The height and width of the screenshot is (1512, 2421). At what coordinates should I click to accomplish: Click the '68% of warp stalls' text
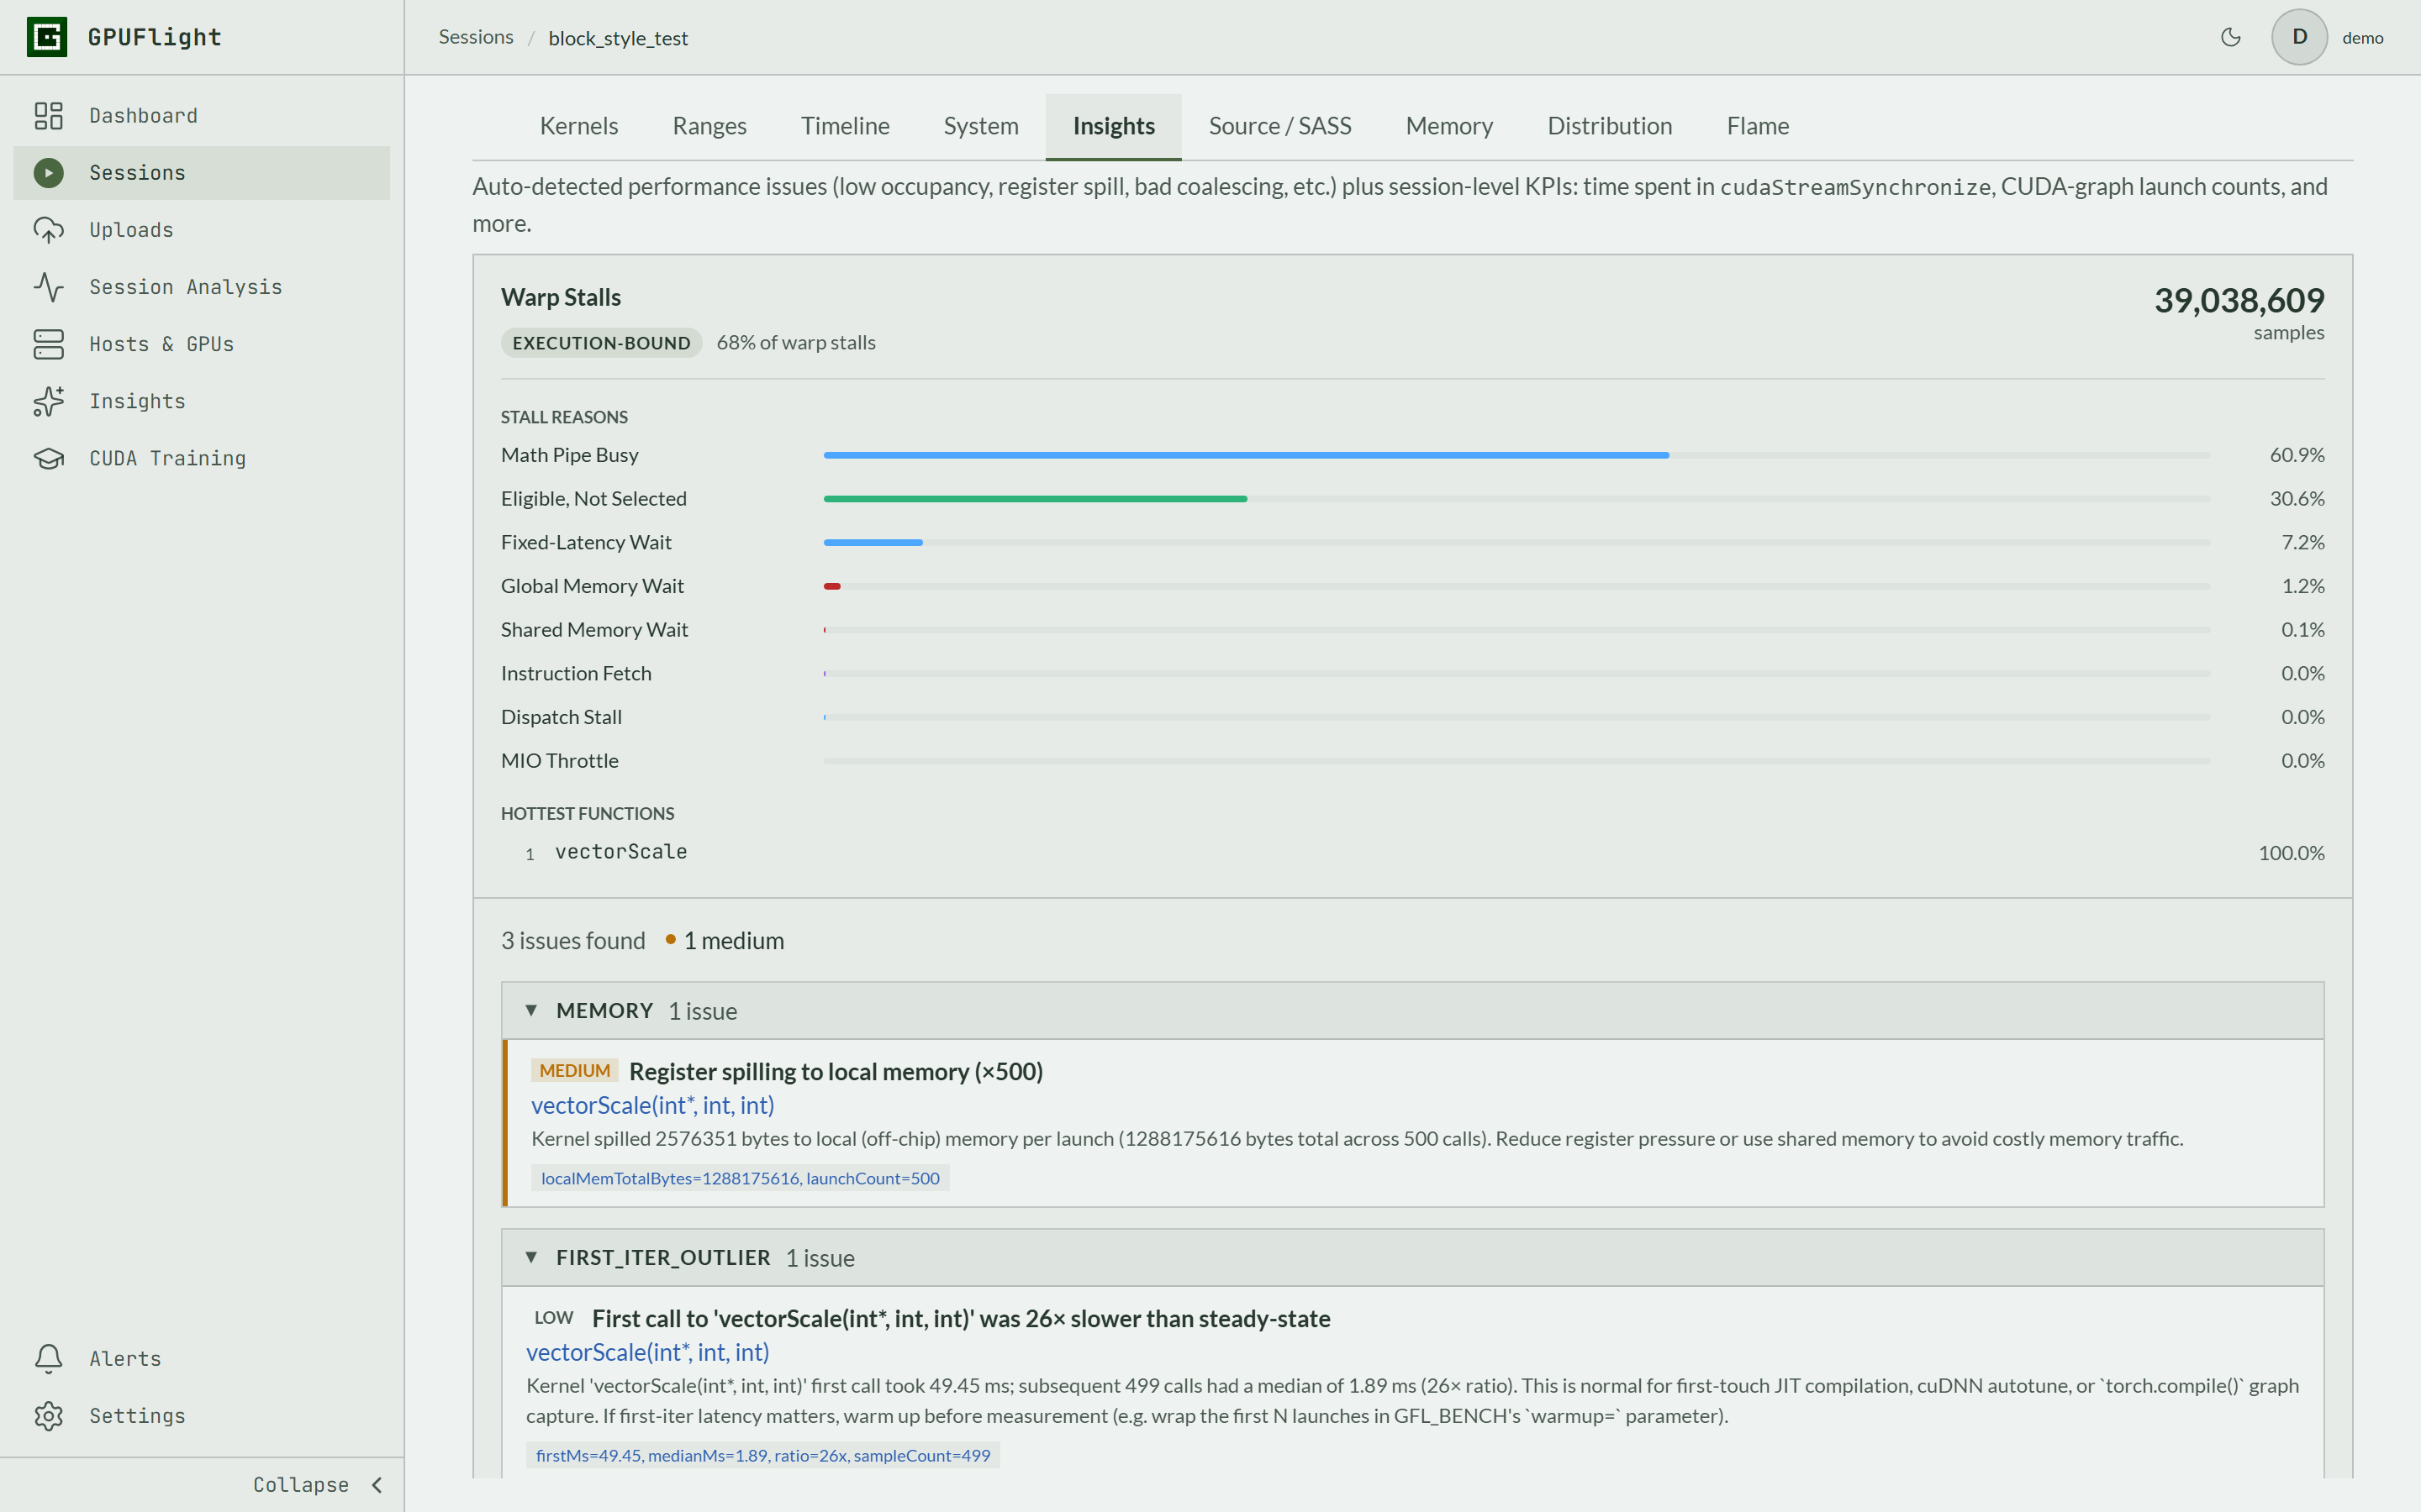[795, 343]
